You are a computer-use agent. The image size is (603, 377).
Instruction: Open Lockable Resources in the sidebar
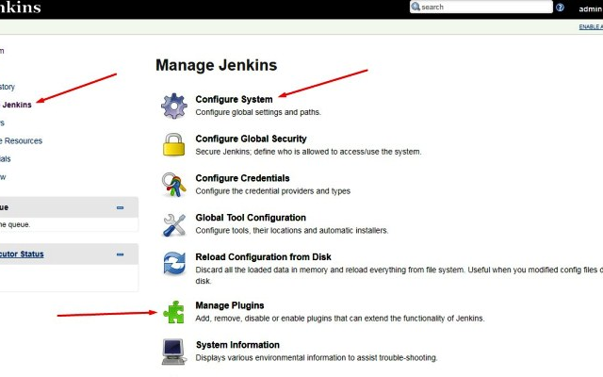pyautogui.click(x=21, y=140)
